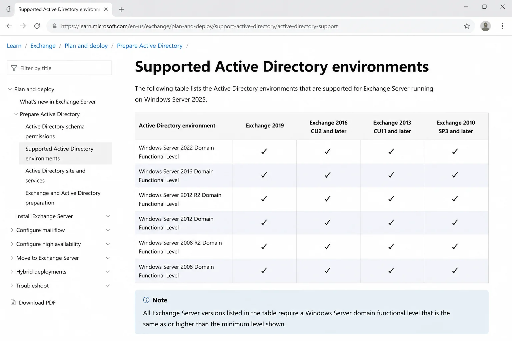Open Active Directory schema permissions item

point(55,131)
